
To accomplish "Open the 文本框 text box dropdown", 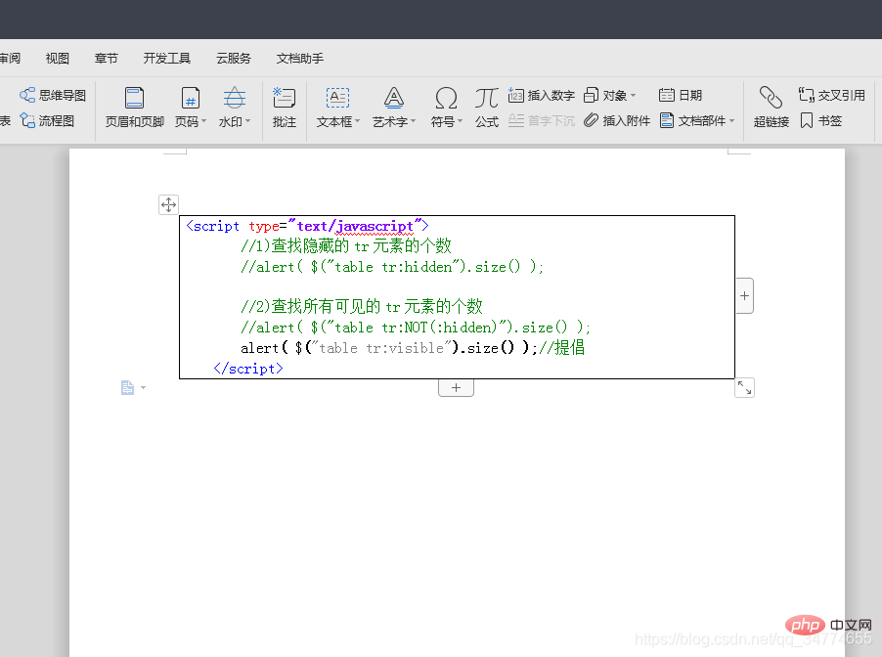I will coord(357,122).
